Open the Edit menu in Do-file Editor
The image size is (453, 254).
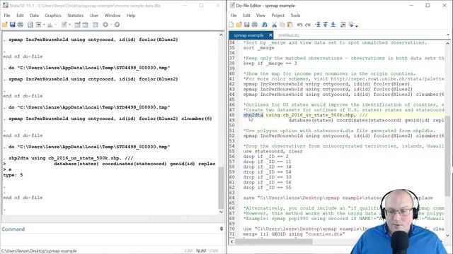coord(246,16)
